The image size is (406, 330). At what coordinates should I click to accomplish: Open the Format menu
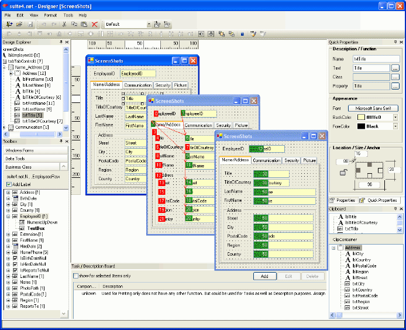pos(50,15)
